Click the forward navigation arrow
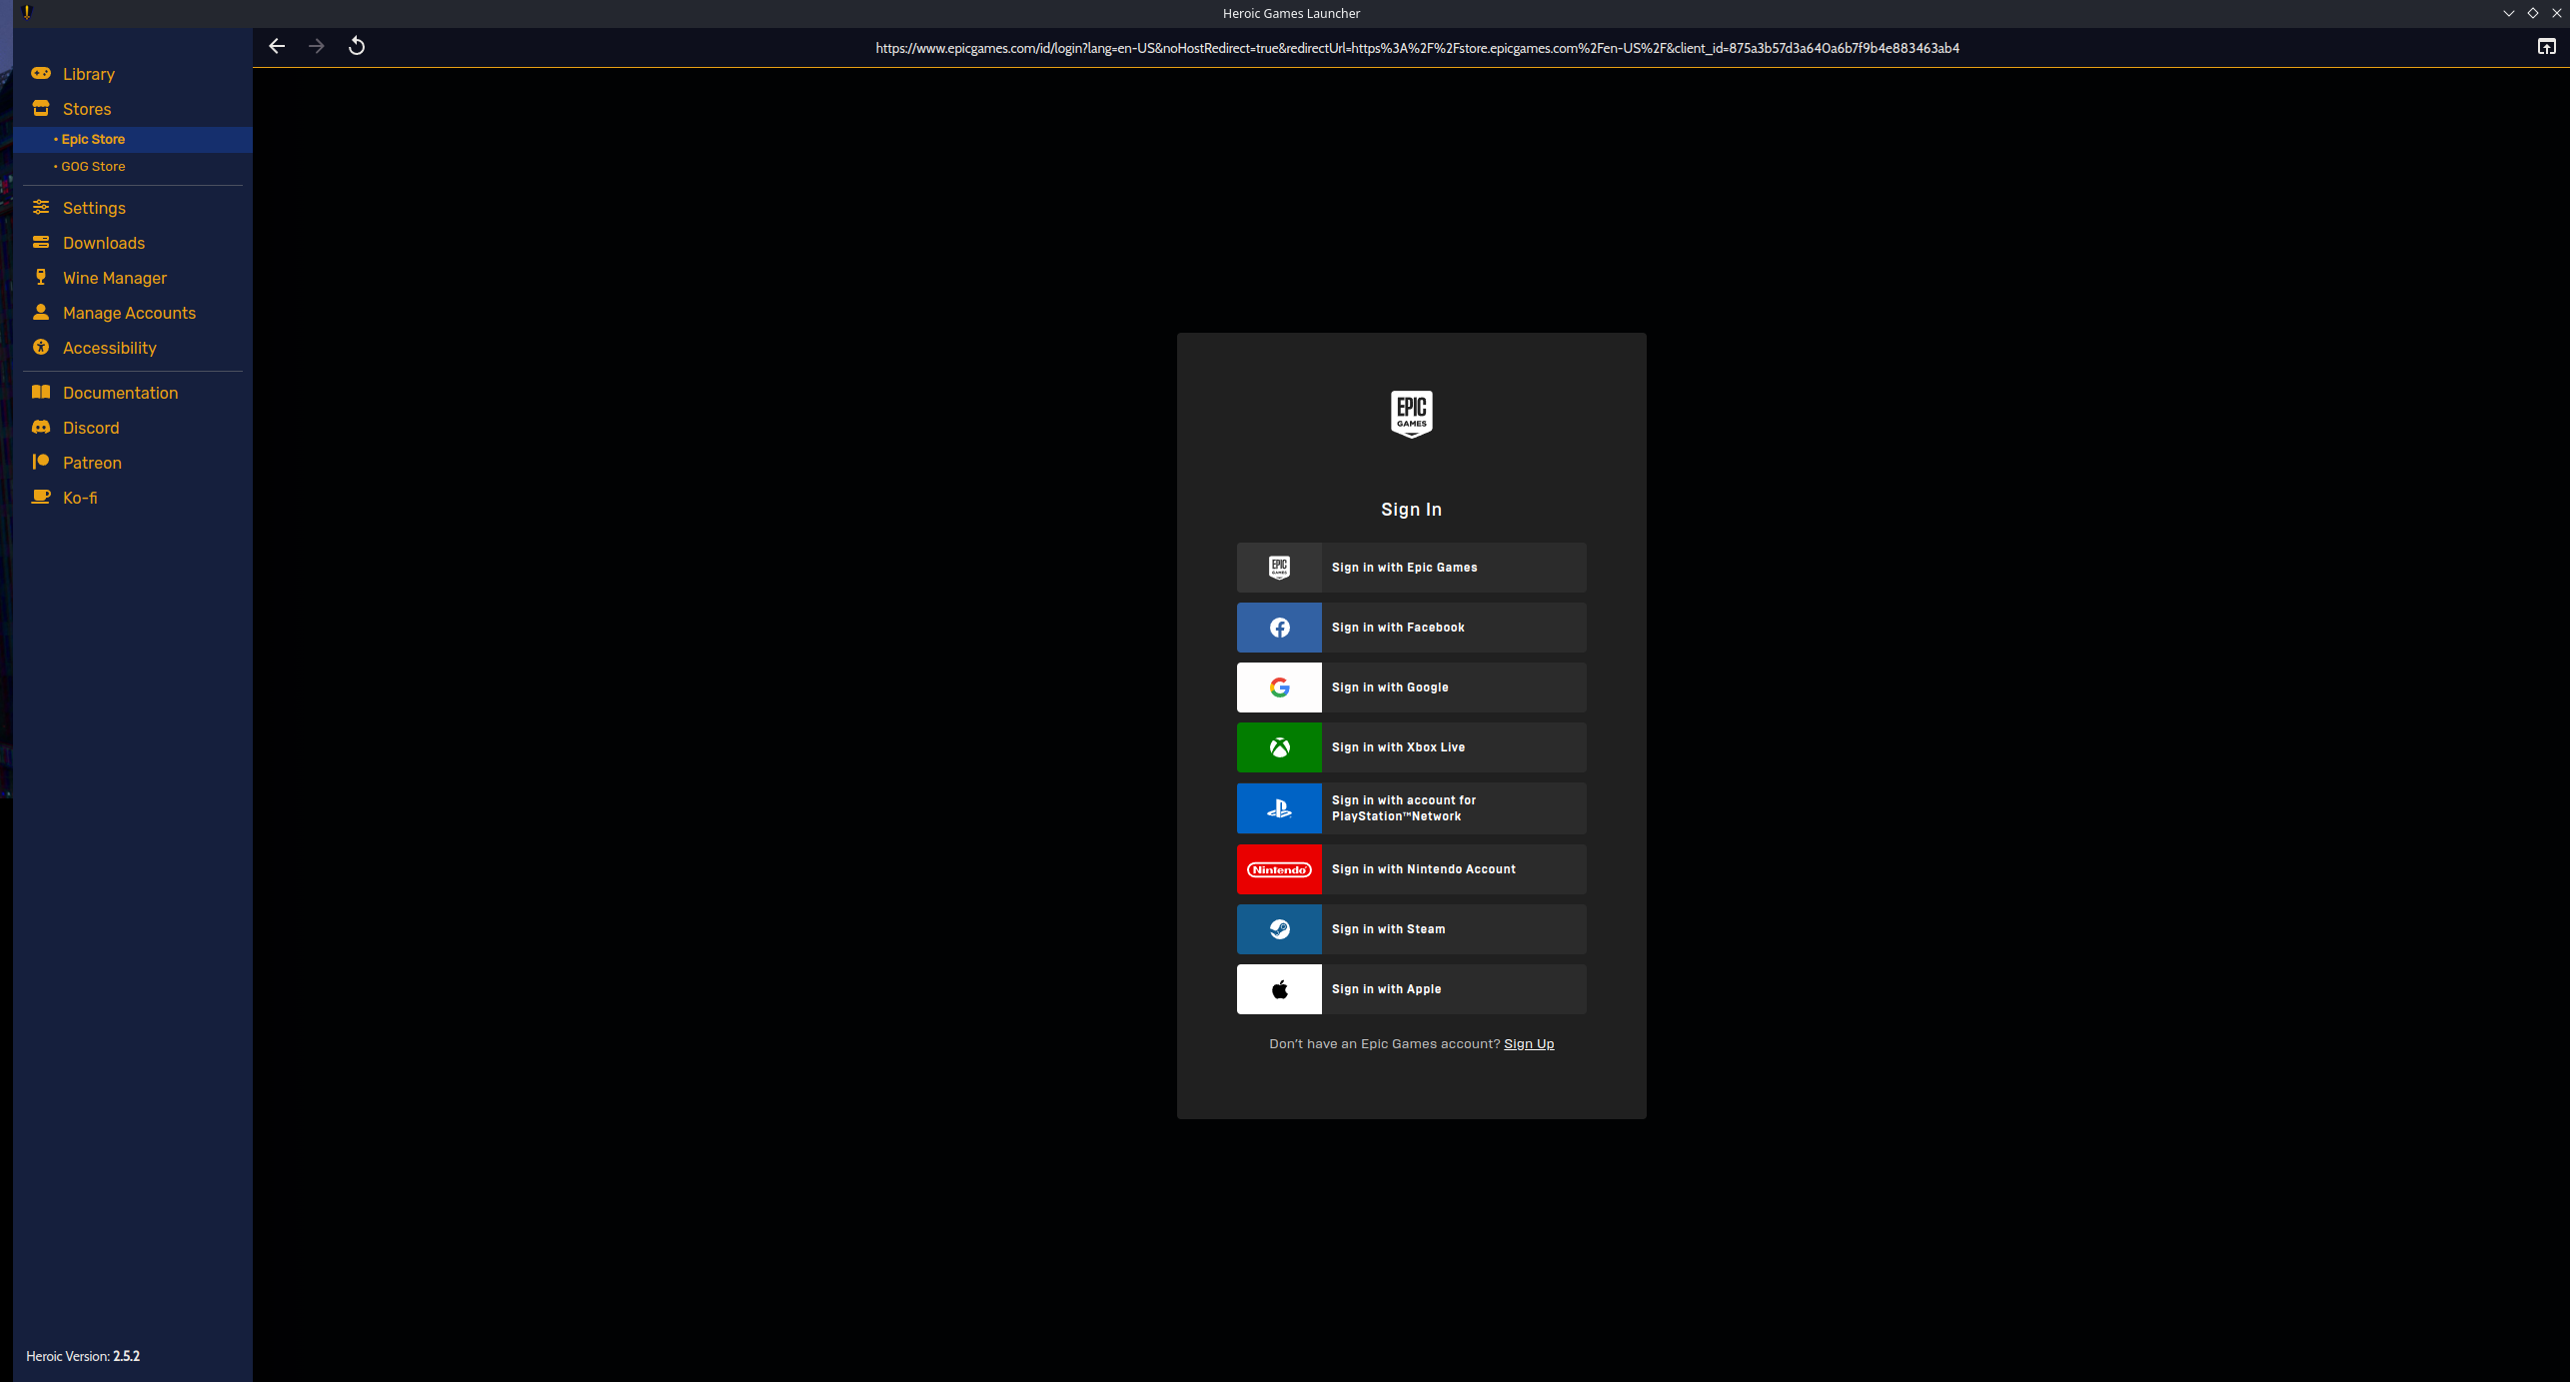The width and height of the screenshot is (2570, 1382). [x=317, y=46]
